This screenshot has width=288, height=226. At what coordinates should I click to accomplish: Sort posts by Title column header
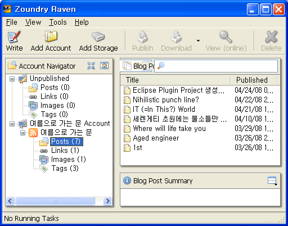coord(175,80)
